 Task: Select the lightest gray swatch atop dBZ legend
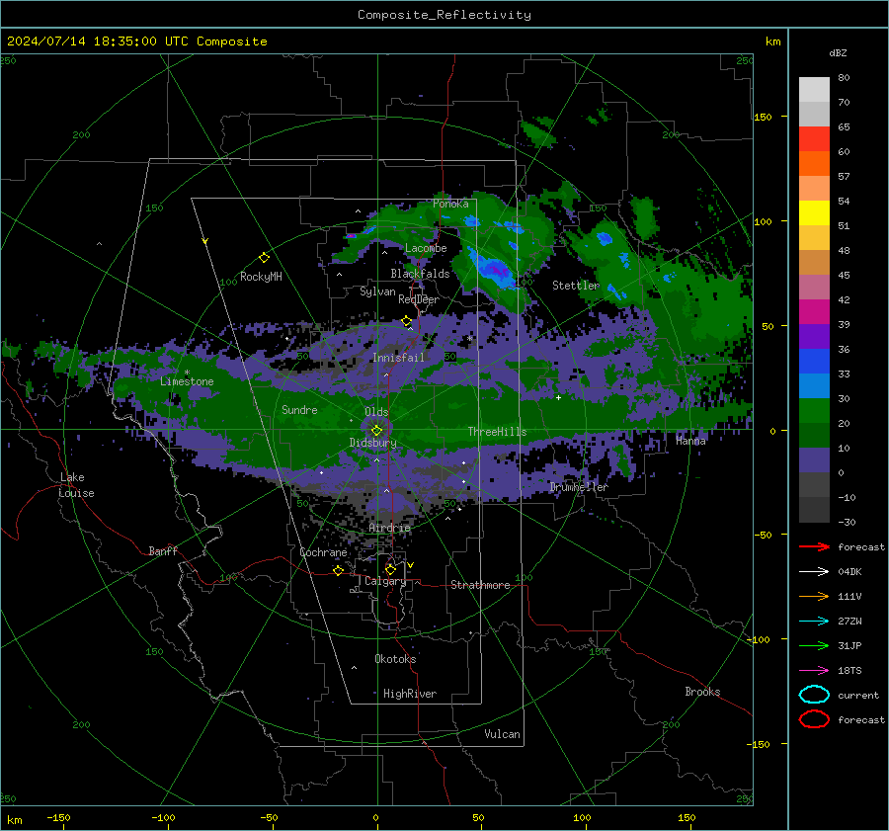pyautogui.click(x=814, y=90)
